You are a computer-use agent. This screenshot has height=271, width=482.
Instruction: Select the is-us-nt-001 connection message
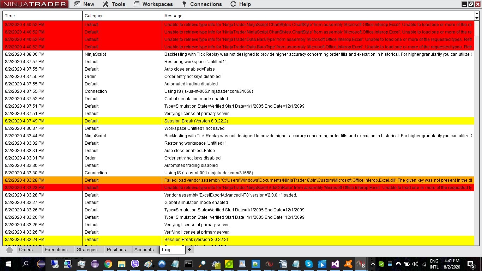(209, 173)
